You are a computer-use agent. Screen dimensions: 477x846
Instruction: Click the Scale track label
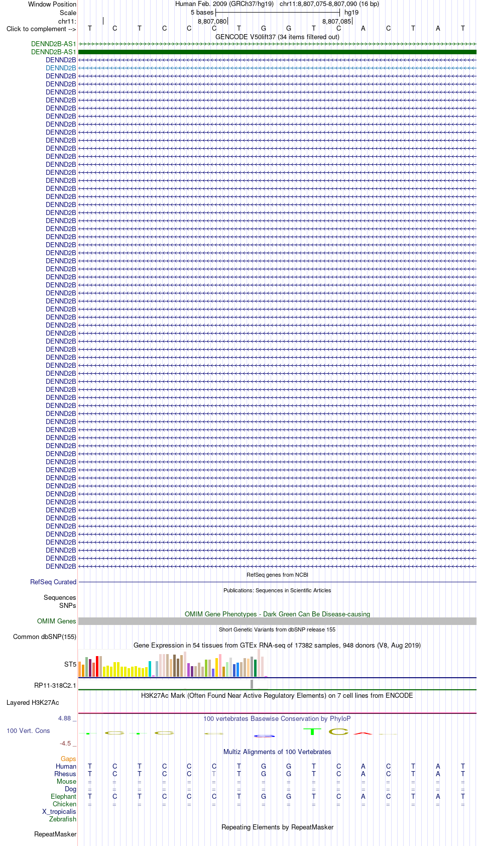(68, 13)
